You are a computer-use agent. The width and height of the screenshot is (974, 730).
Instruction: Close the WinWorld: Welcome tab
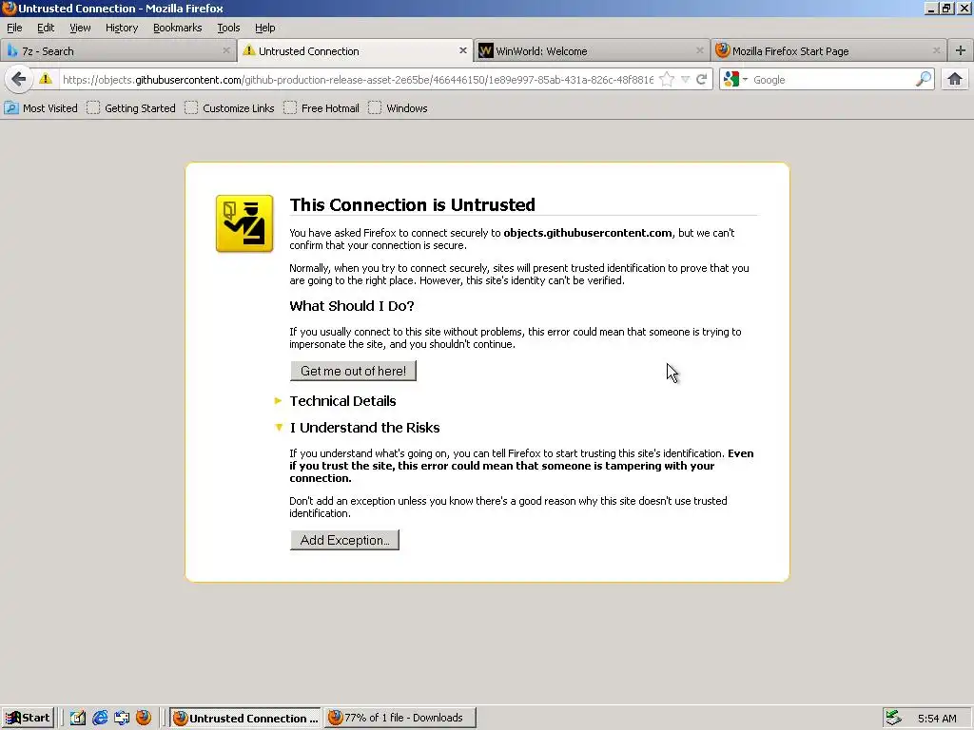pos(699,50)
